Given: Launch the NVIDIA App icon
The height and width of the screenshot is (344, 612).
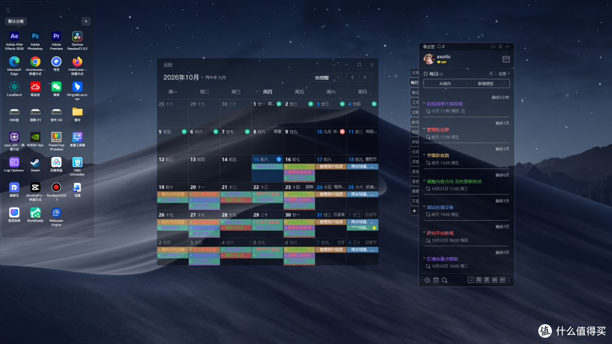Looking at the screenshot, I should pos(35,137).
